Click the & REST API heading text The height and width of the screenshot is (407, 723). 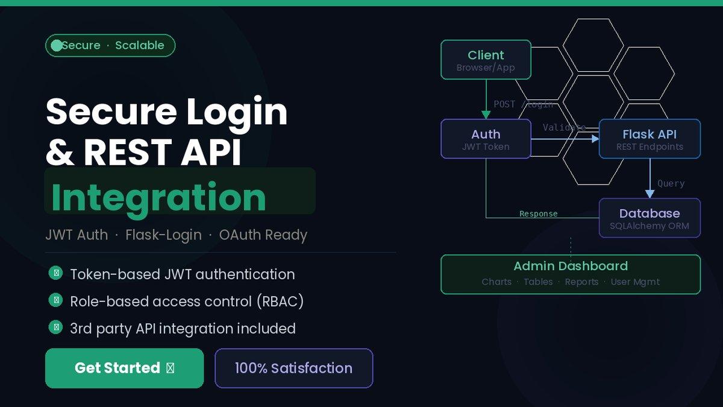coord(143,152)
